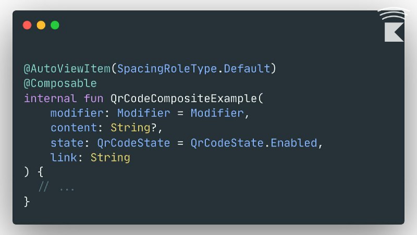Click the modifier parameter name
Viewport: 417px width, 235px height.
pos(77,113)
